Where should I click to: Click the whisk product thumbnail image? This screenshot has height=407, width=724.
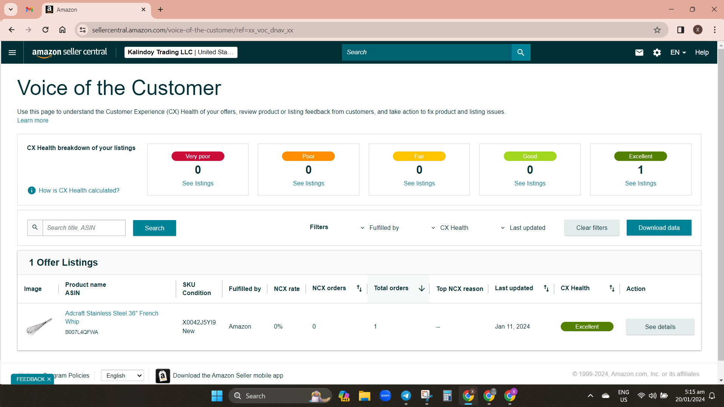39,327
